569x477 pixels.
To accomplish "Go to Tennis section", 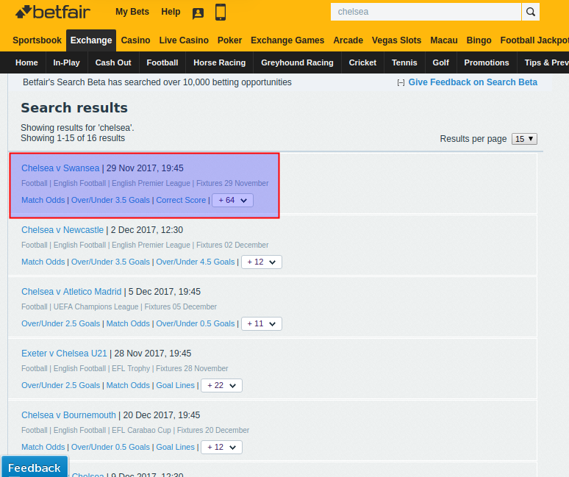I will coord(404,62).
